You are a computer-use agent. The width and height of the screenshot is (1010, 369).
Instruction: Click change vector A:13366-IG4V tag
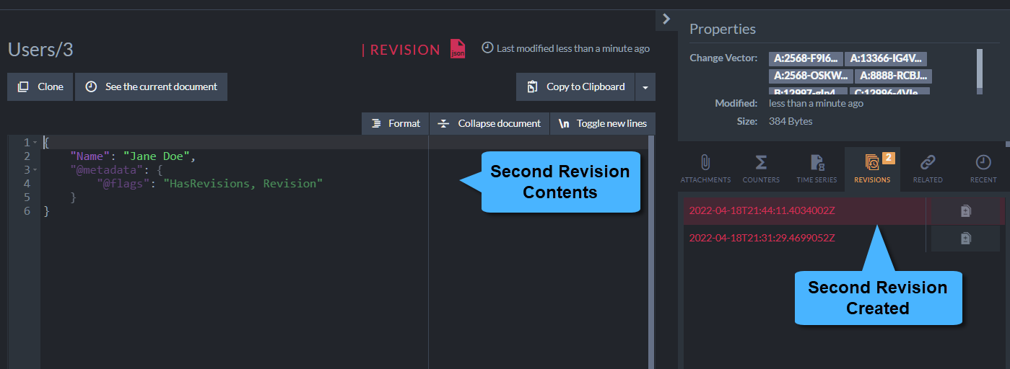[x=886, y=59]
